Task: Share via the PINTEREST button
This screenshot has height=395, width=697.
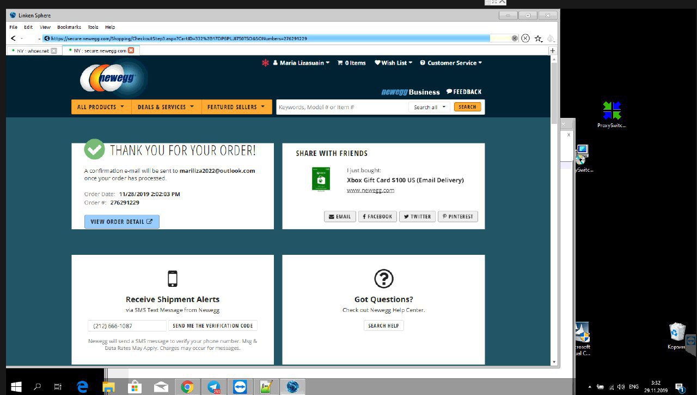Action: click(458, 216)
